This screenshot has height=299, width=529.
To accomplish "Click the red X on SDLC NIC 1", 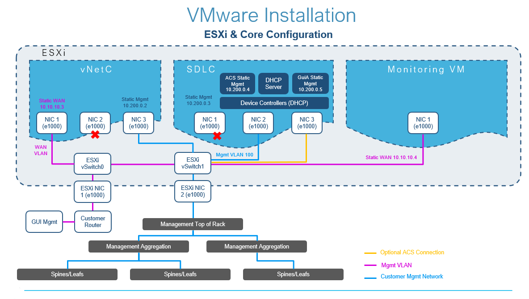I will (x=217, y=135).
